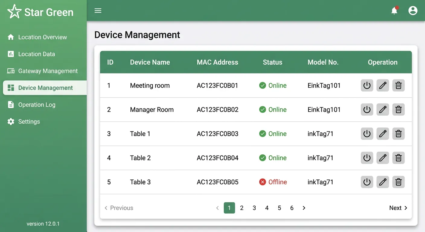Open the notifications bell

coord(395,11)
